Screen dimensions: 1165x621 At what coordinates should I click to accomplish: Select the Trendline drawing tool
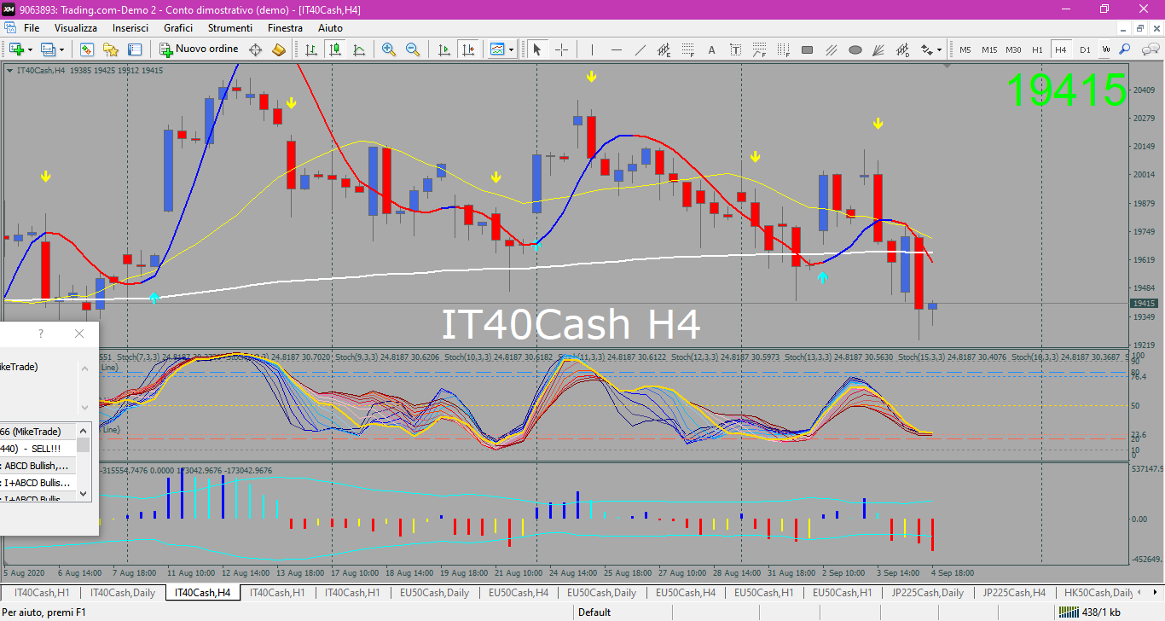point(640,49)
